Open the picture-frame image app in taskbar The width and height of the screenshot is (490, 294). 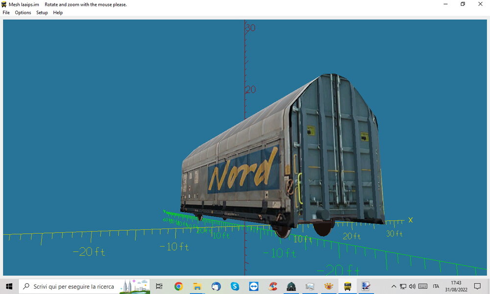[310, 286]
